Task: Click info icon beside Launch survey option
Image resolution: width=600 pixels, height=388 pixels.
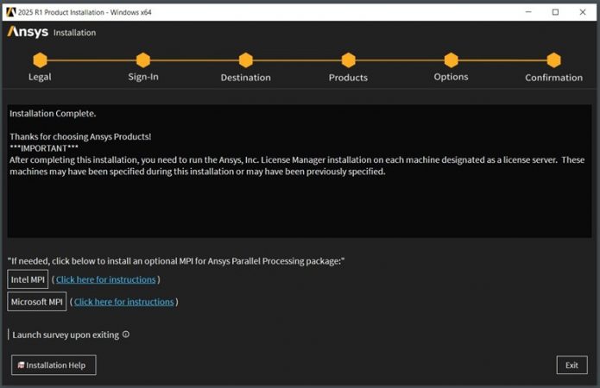Action: pyautogui.click(x=126, y=335)
